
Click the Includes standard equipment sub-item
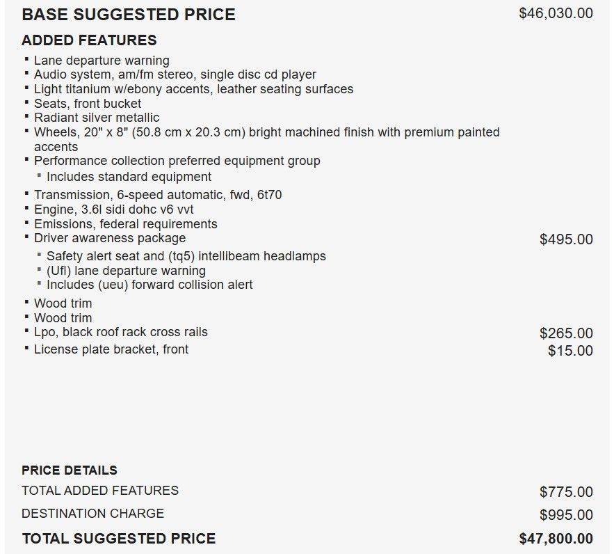coord(129,177)
